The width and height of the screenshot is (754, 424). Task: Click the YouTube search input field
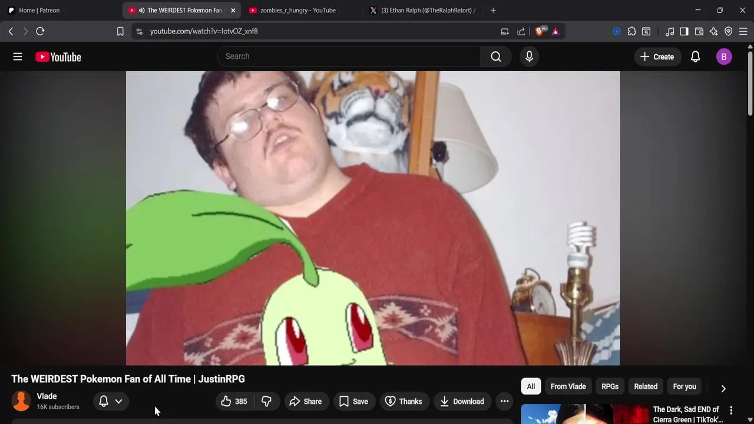349,57
